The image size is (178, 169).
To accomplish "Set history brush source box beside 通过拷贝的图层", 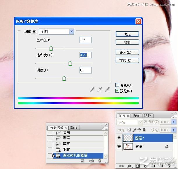I will point(50,155).
